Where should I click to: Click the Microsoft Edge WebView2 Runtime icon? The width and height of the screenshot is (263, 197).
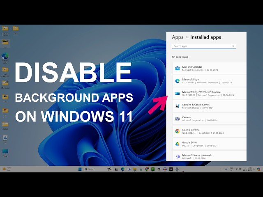177,94
